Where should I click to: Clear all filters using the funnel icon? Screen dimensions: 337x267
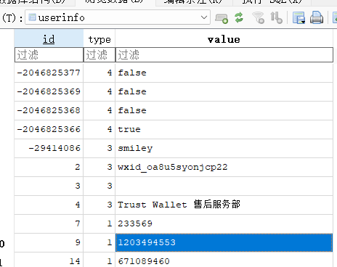click(x=259, y=18)
